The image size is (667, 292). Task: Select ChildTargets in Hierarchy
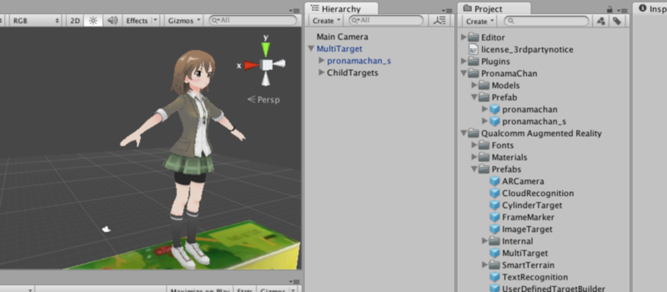click(x=352, y=73)
